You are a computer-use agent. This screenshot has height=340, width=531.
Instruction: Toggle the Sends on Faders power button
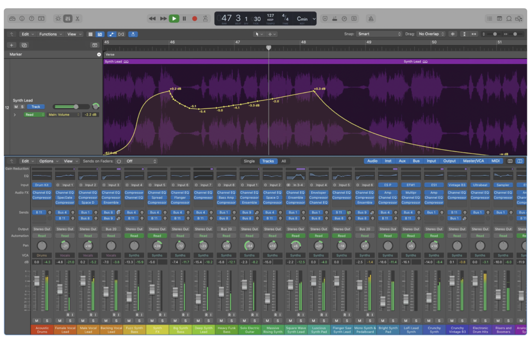pyautogui.click(x=119, y=161)
